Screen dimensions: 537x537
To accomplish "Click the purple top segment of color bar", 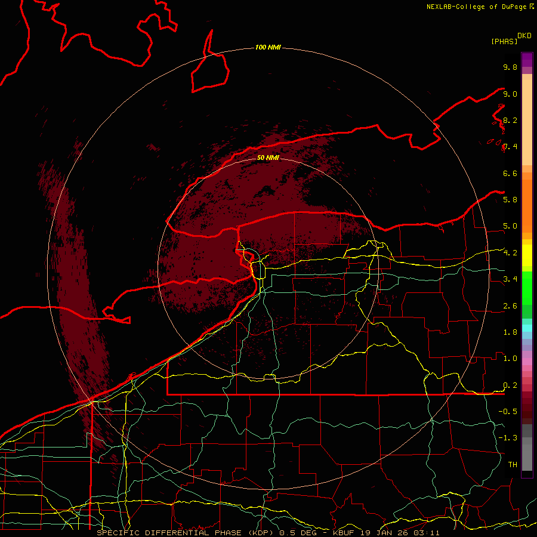I will [x=527, y=60].
